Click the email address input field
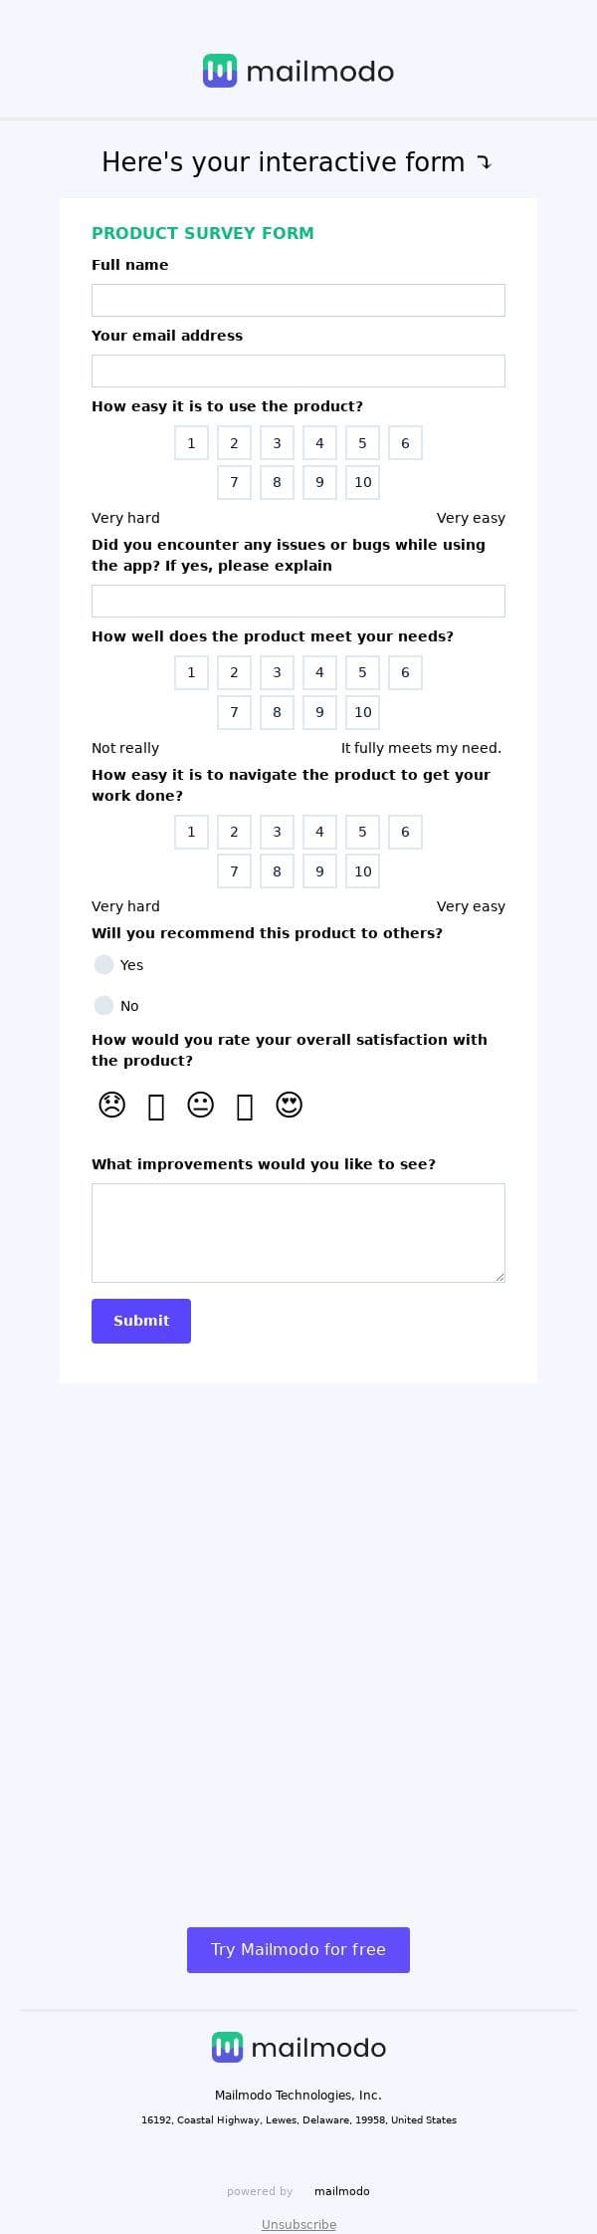Image resolution: width=597 pixels, height=2234 pixels. click(x=298, y=371)
